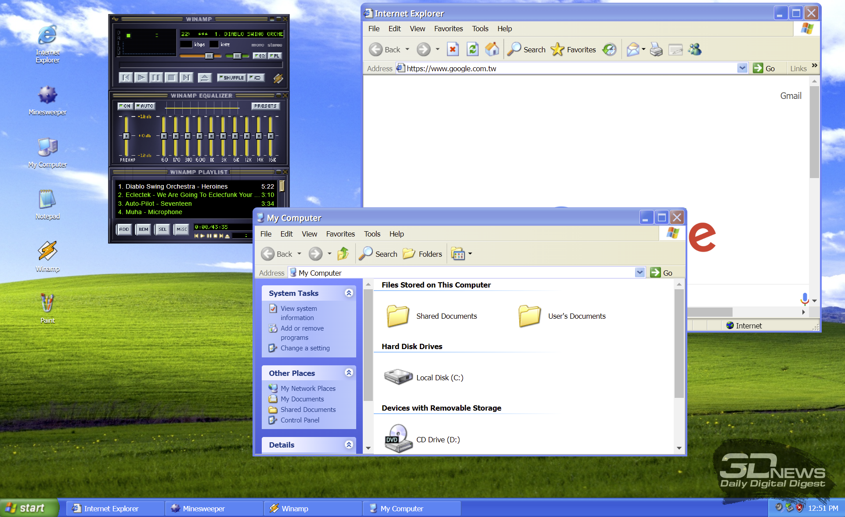Open Internet Explorer address bar dropdown

click(742, 68)
